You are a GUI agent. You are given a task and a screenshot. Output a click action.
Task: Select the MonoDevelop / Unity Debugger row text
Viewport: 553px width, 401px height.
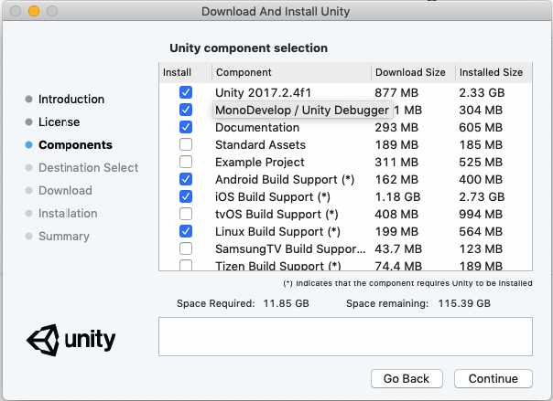coord(302,111)
